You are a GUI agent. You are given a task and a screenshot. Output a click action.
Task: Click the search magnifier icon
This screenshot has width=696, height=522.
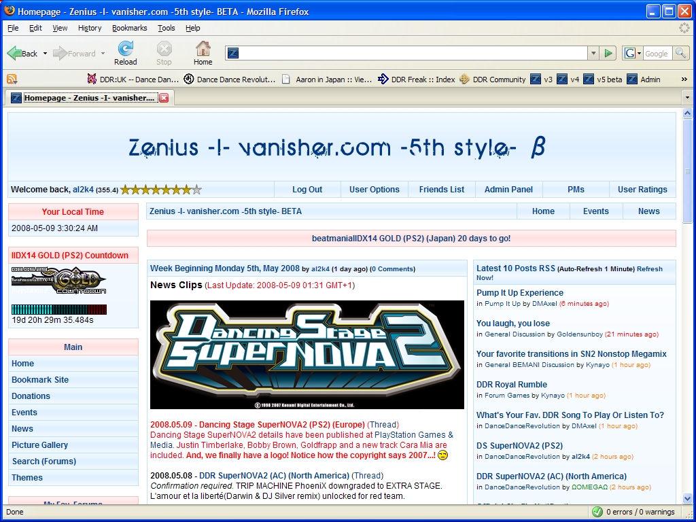pyautogui.click(x=680, y=53)
